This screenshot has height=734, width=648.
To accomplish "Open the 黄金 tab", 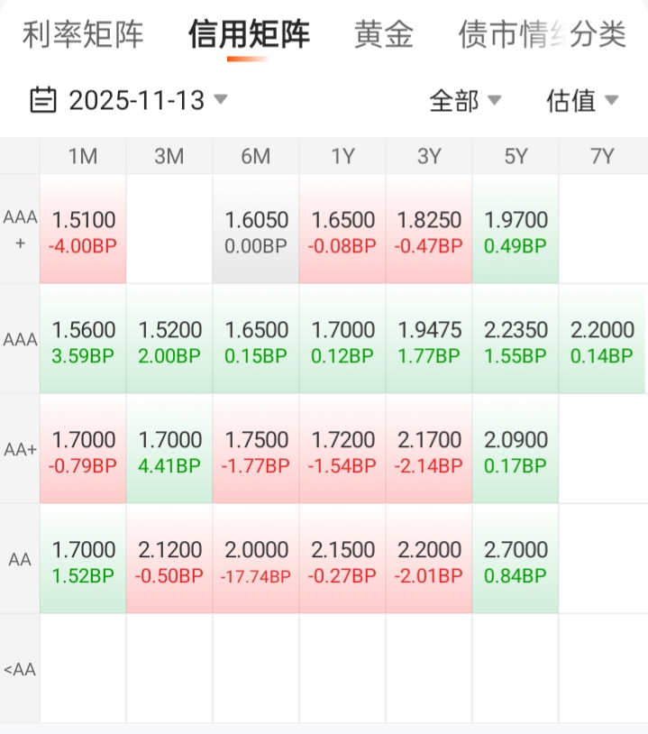I will click(x=384, y=34).
